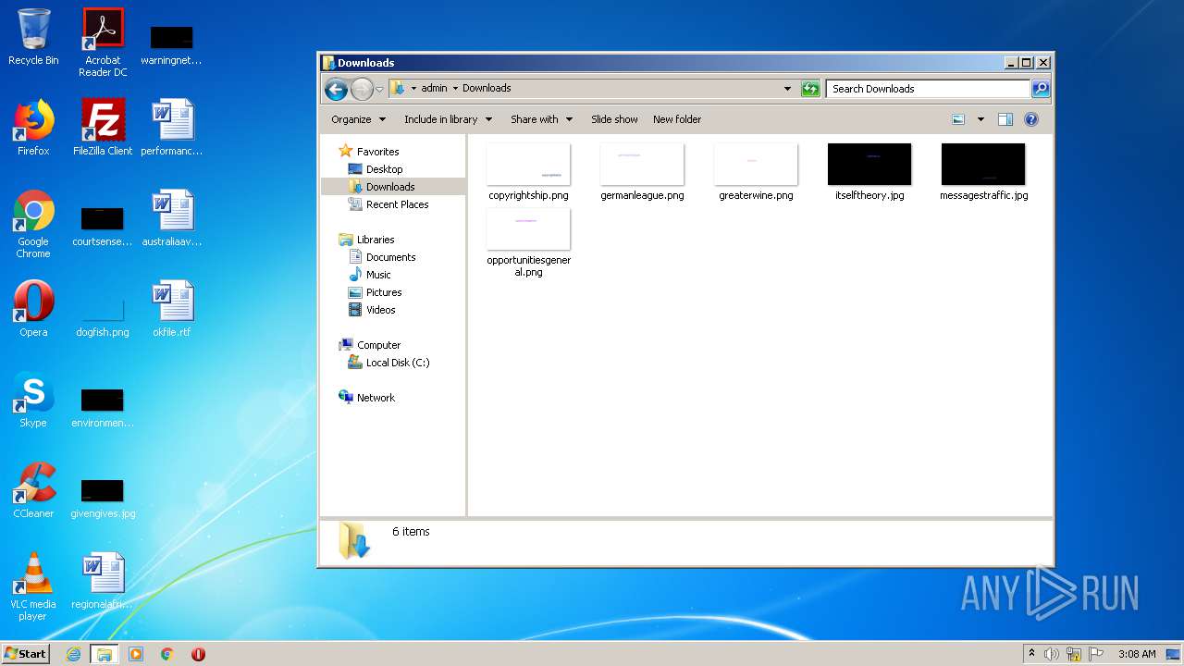Image resolution: width=1184 pixels, height=666 pixels.
Task: Expand the Organize dropdown menu
Action: [358, 119]
